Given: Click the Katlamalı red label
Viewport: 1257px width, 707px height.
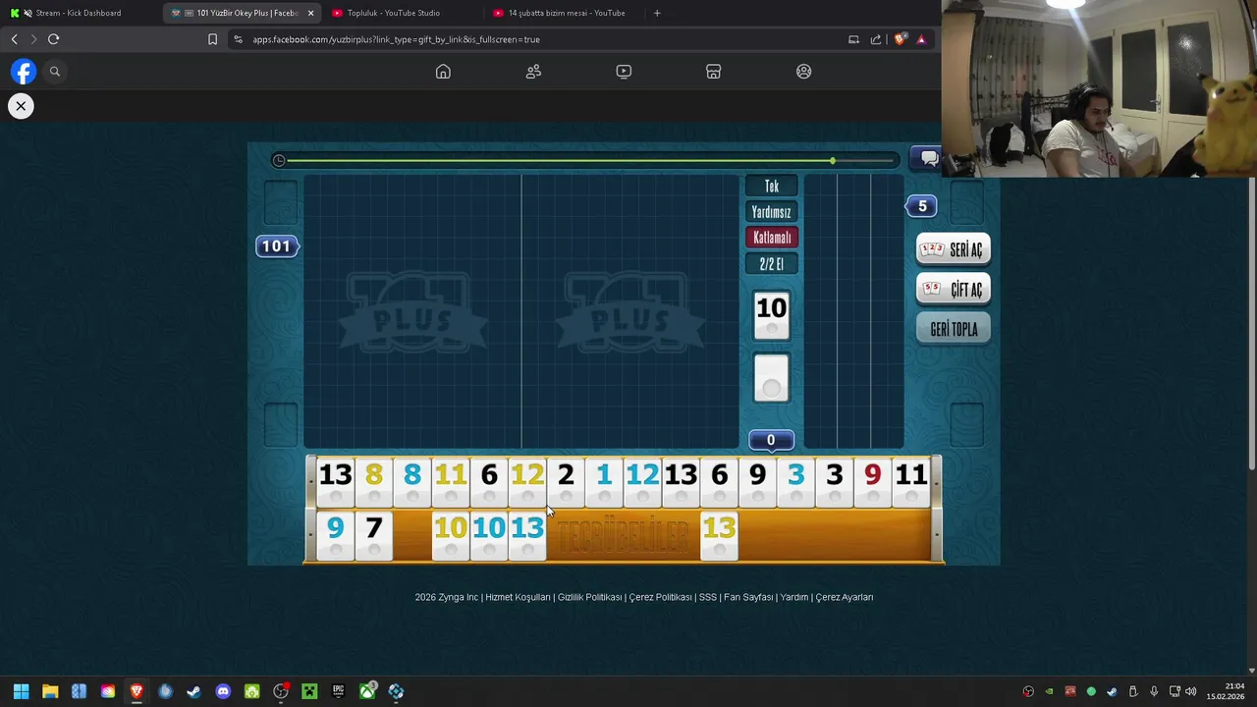Looking at the screenshot, I should 771,238.
